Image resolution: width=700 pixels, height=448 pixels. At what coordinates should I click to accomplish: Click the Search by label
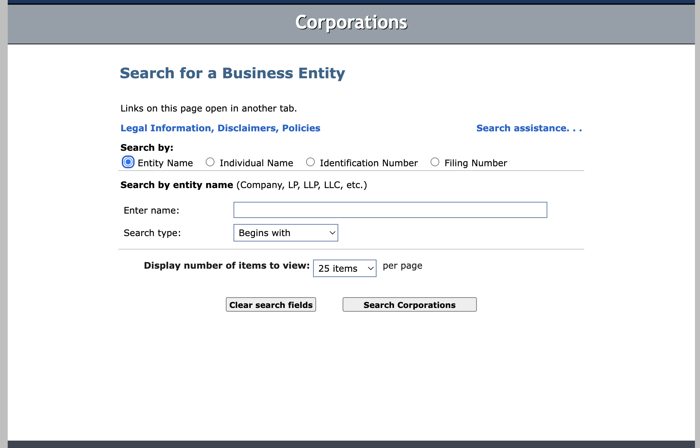point(147,147)
